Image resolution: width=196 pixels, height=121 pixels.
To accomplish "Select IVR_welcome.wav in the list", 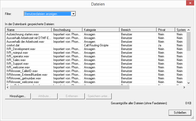I will pos(18,67).
